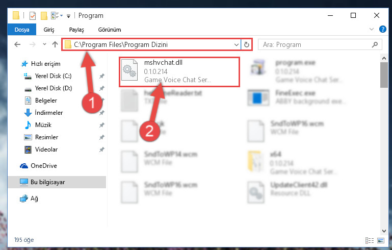Expand the address bar history dropdown
Image resolution: width=392 pixels, height=250 pixels.
[x=236, y=45]
